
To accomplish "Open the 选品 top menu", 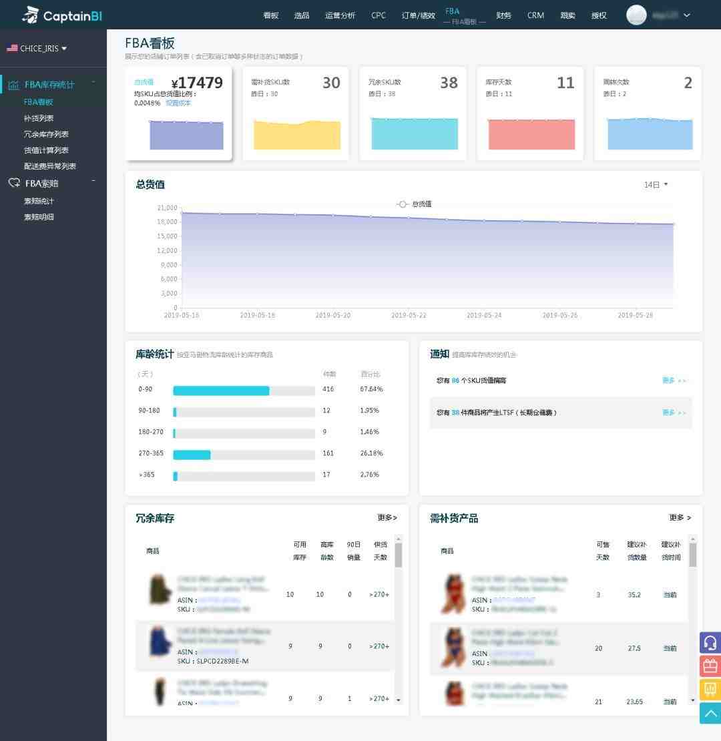I will (x=302, y=15).
